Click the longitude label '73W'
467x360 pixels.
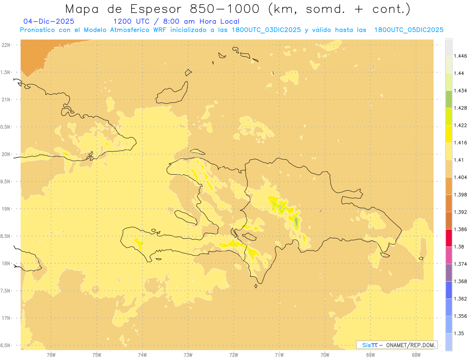coord(188,355)
